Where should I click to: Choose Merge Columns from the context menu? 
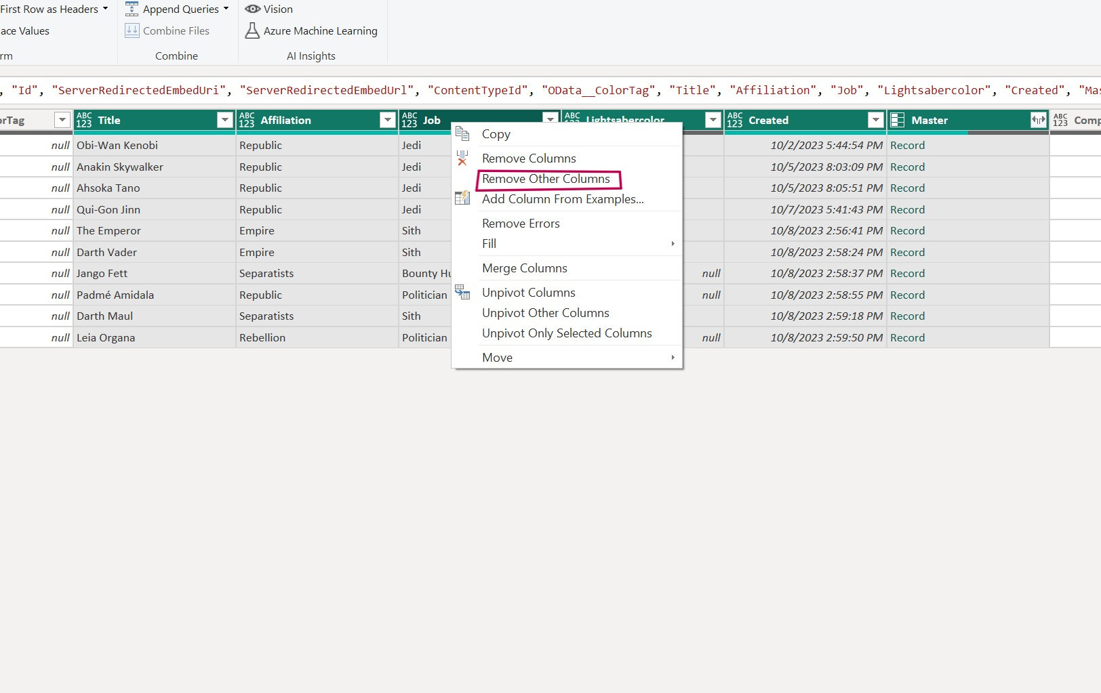tap(567, 268)
